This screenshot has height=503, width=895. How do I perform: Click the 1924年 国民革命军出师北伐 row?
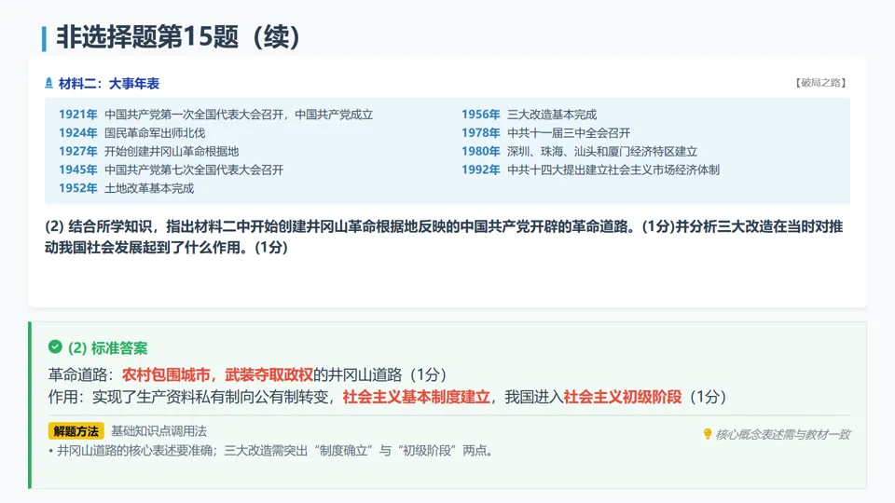pyautogui.click(x=131, y=133)
